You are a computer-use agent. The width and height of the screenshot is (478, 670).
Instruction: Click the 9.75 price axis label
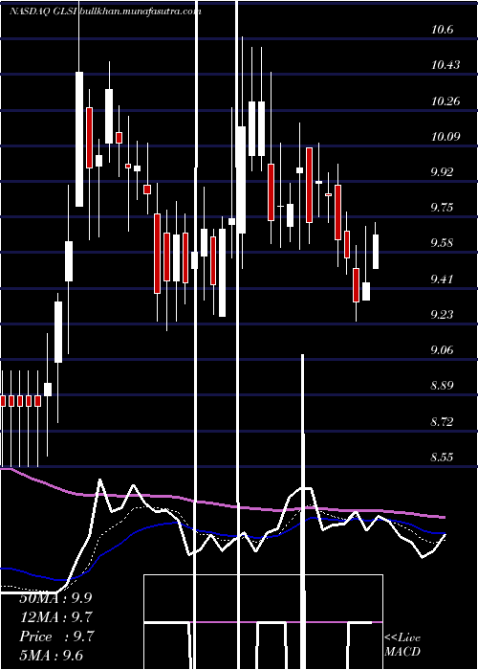coord(442,208)
